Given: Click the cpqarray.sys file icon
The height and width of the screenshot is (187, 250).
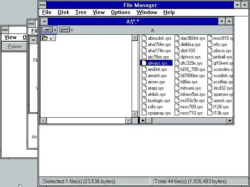Looking at the screenshot, I should click(144, 113).
